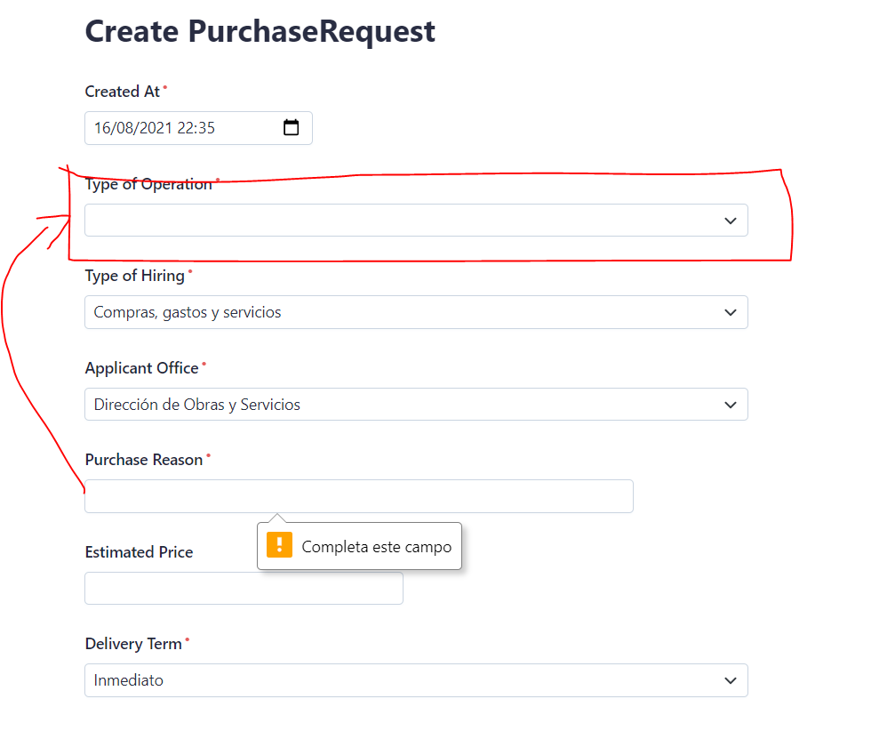This screenshot has height=739, width=895.
Task: Click the chevron on Type of Hiring dropdown
Action: tap(730, 312)
